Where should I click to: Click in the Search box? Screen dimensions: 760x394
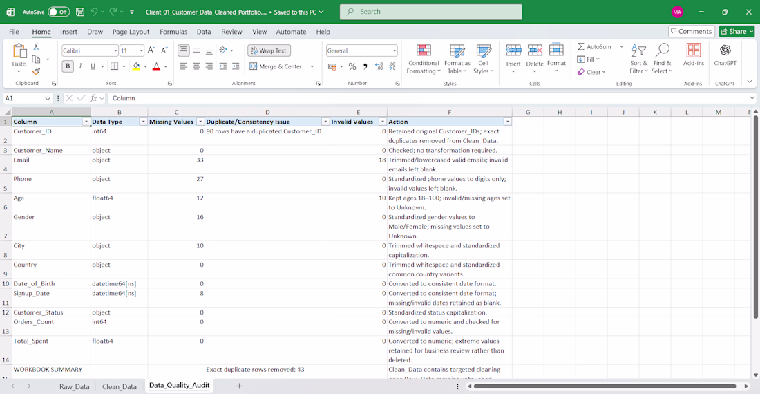(x=431, y=12)
